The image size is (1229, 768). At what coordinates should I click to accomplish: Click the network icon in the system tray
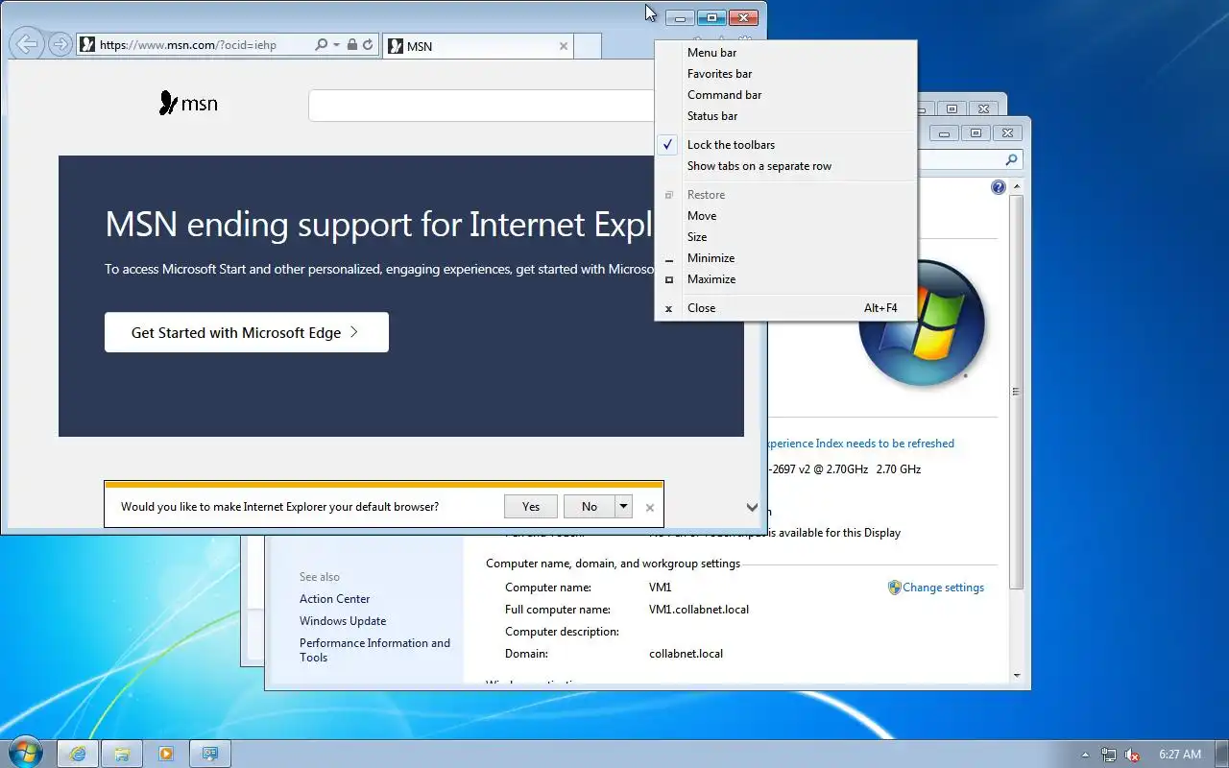[x=1109, y=755]
